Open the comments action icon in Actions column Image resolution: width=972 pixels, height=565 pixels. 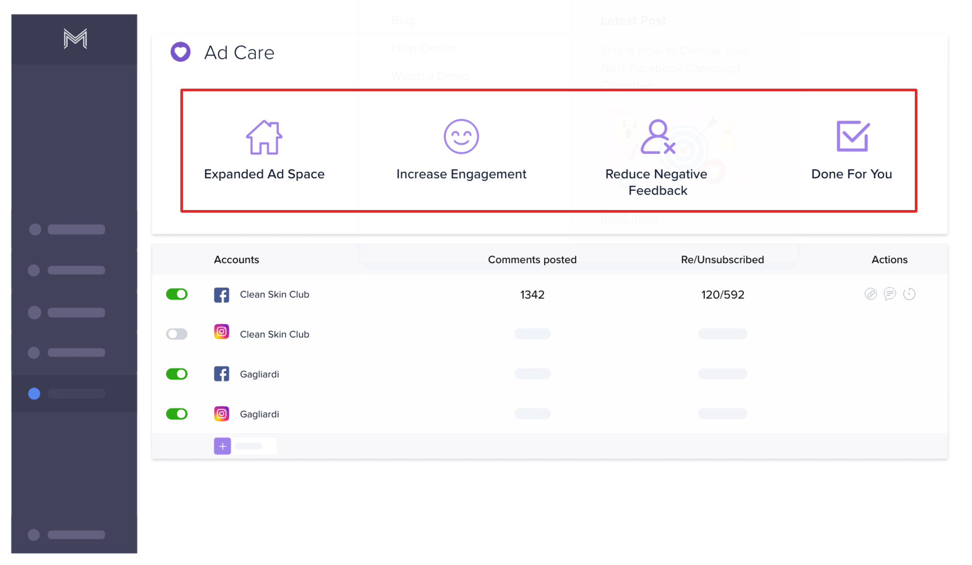tap(889, 294)
